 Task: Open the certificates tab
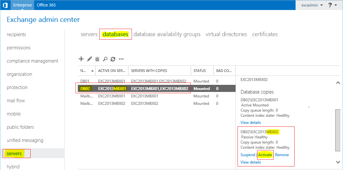click(x=265, y=34)
